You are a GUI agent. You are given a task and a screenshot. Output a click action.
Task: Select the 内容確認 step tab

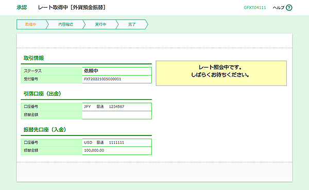click(65, 24)
